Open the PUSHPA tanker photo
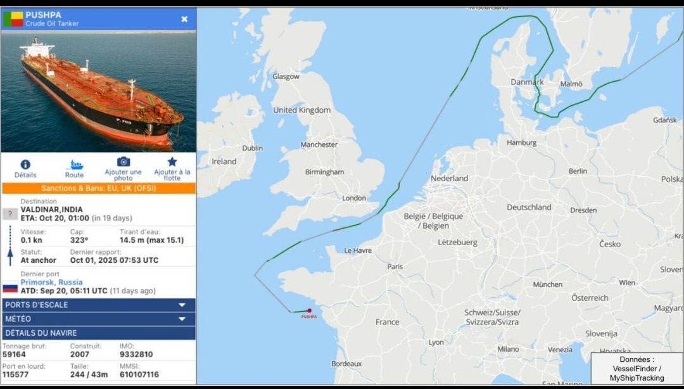This screenshot has height=389, width=684. pos(99,91)
